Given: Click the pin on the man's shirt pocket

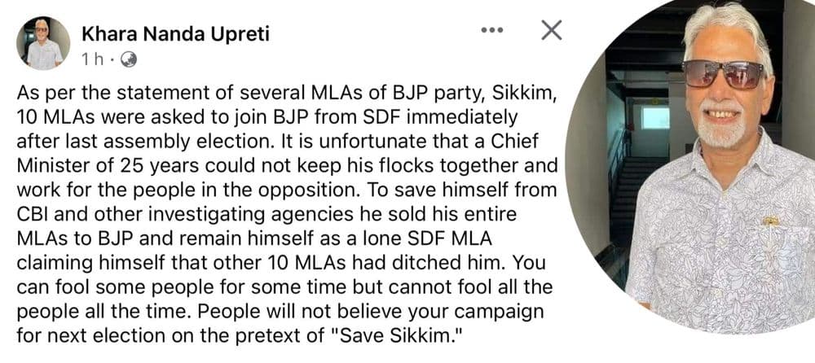Looking at the screenshot, I should (x=770, y=221).
